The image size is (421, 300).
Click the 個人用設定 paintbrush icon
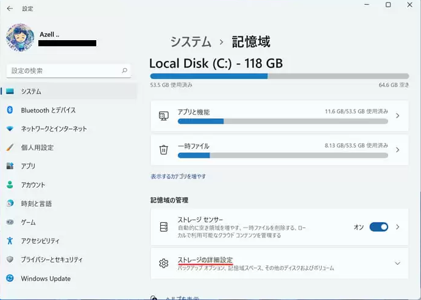10,147
